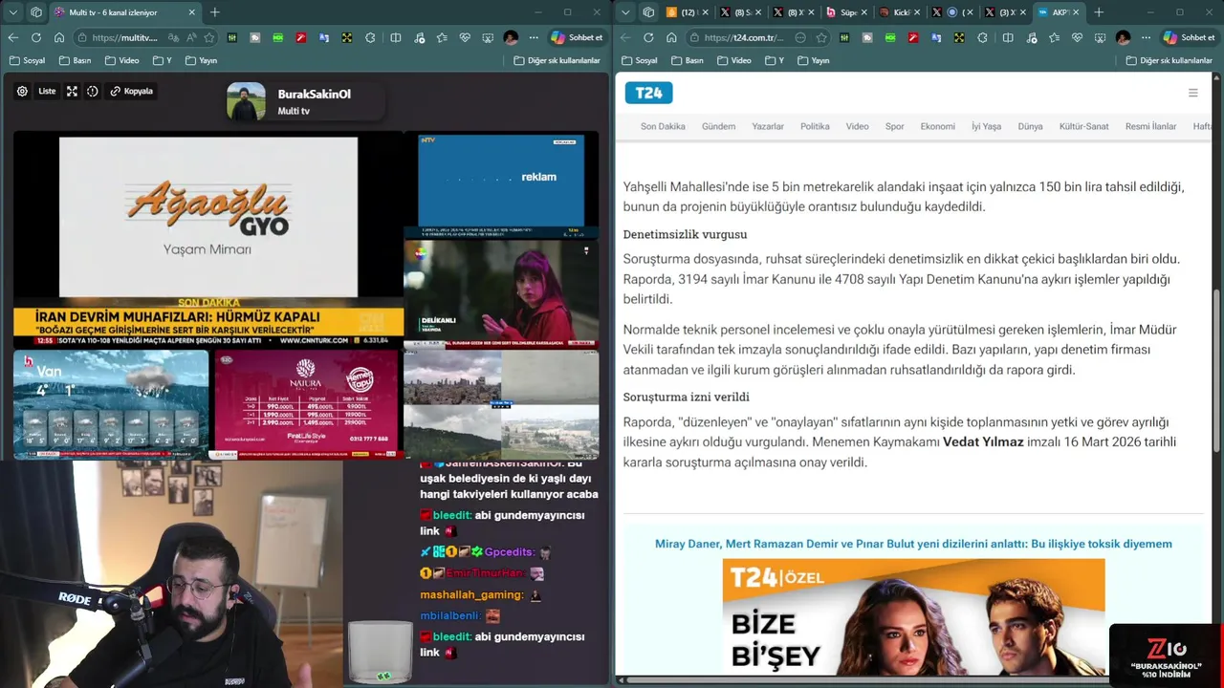Click the T24 site logo
1224x688 pixels.
tap(648, 93)
